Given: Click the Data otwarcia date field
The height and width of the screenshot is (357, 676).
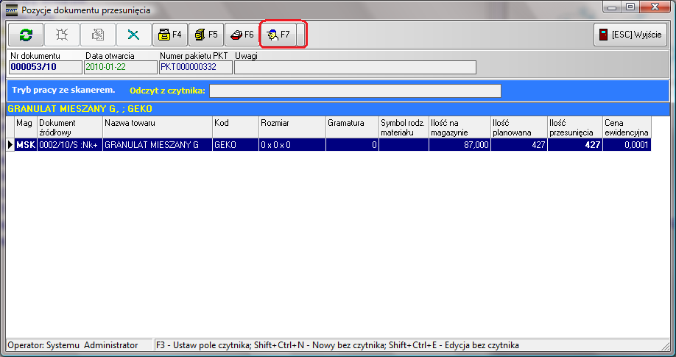Looking at the screenshot, I should [119, 68].
